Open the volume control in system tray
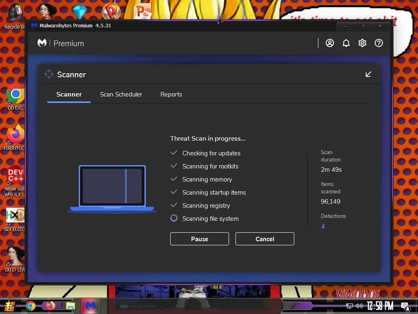This screenshot has height=314, width=418. click(359, 306)
